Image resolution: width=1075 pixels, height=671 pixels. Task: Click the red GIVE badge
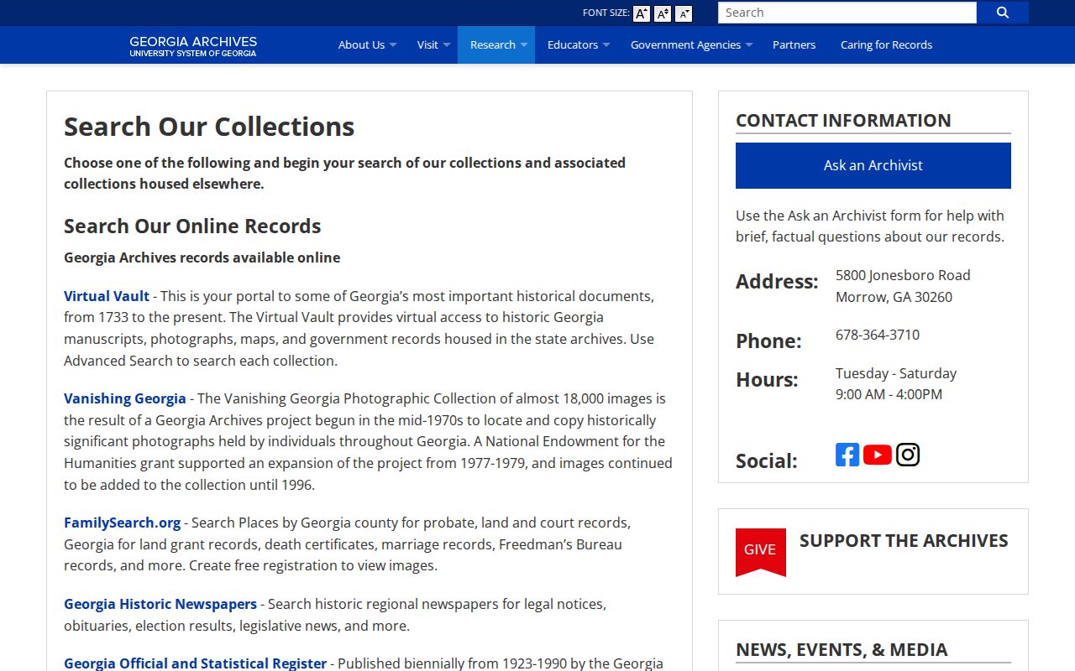click(761, 552)
